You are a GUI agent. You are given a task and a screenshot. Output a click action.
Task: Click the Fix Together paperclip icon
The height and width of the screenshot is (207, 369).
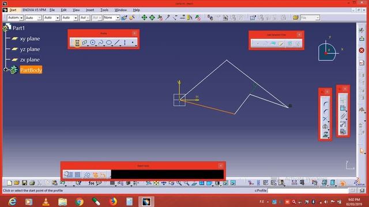(x=342, y=116)
